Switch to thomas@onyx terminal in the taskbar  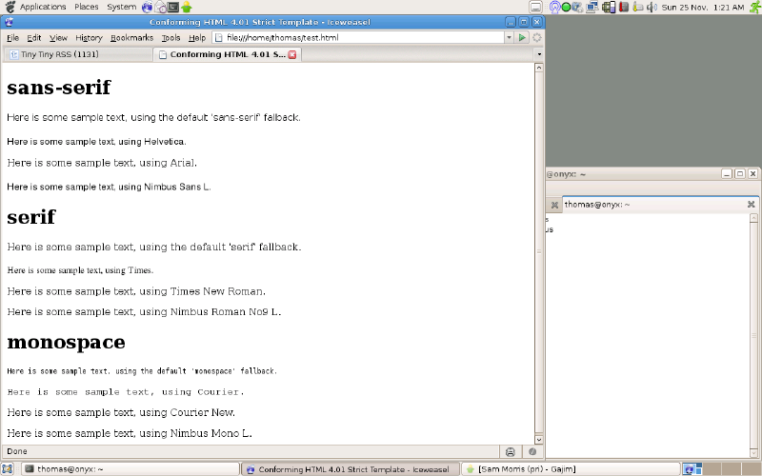point(130,469)
